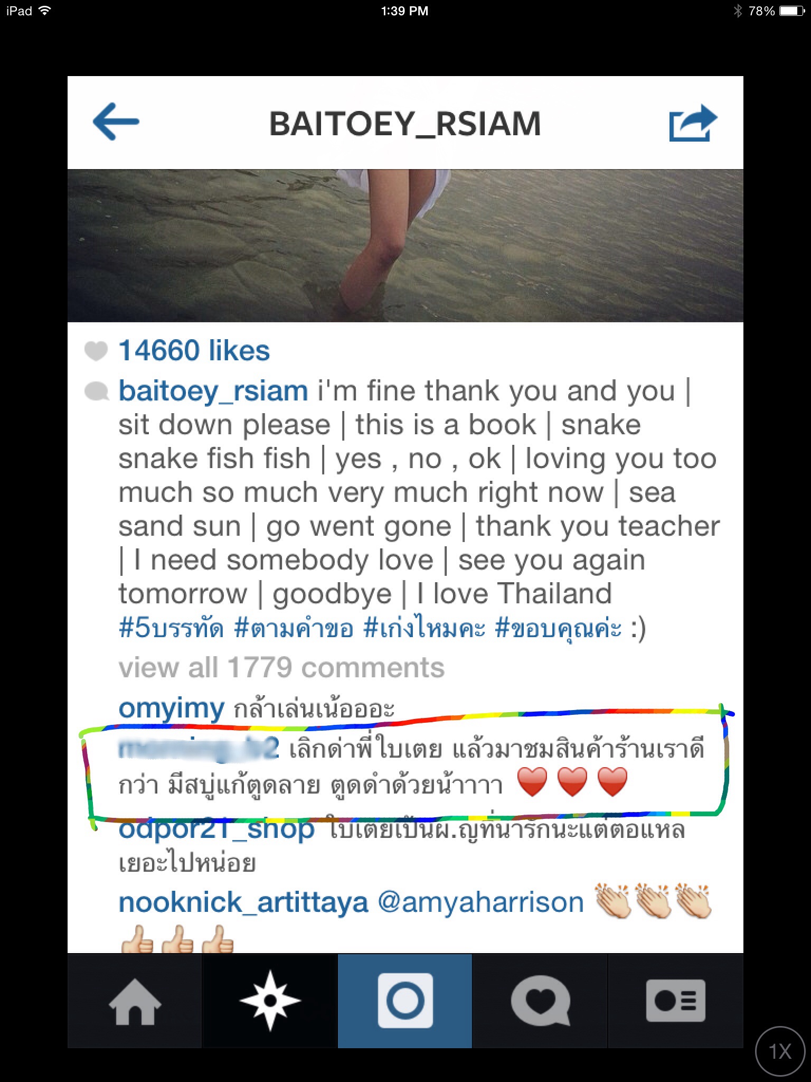Open the 14660 likes list
The image size is (811, 1082).
tap(194, 350)
